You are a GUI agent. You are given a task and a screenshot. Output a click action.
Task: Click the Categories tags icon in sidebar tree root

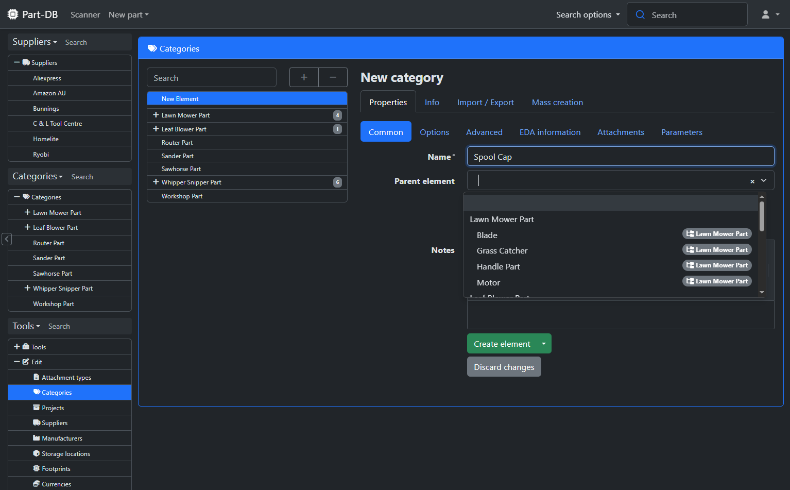(x=26, y=197)
